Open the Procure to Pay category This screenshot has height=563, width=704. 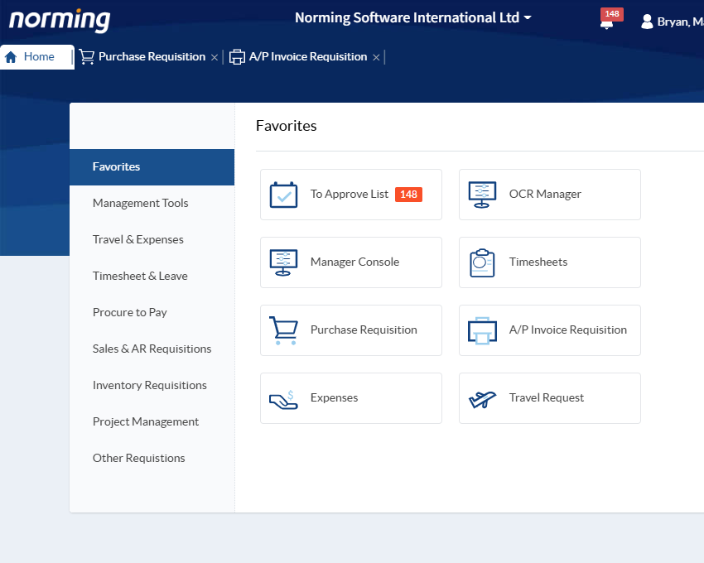point(129,312)
